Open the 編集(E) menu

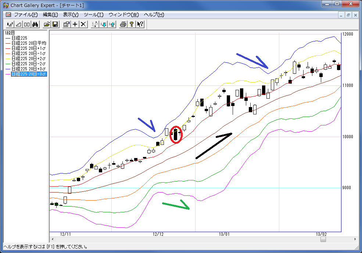point(50,15)
